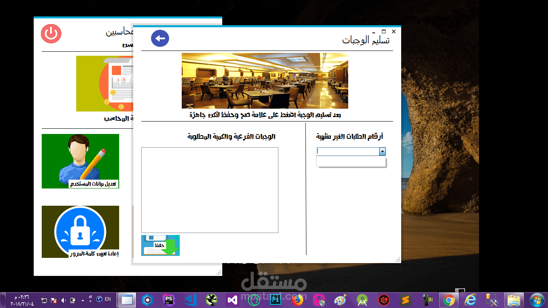Show hidden tray icons arrow
The width and height of the screenshot is (548, 308).
pyautogui.click(x=83, y=300)
